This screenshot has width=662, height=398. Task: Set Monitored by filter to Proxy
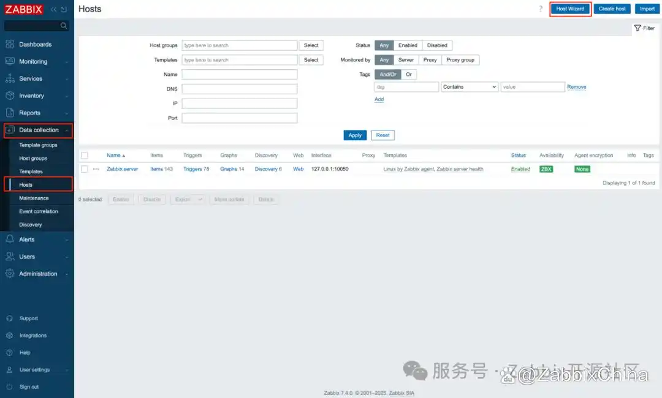430,60
